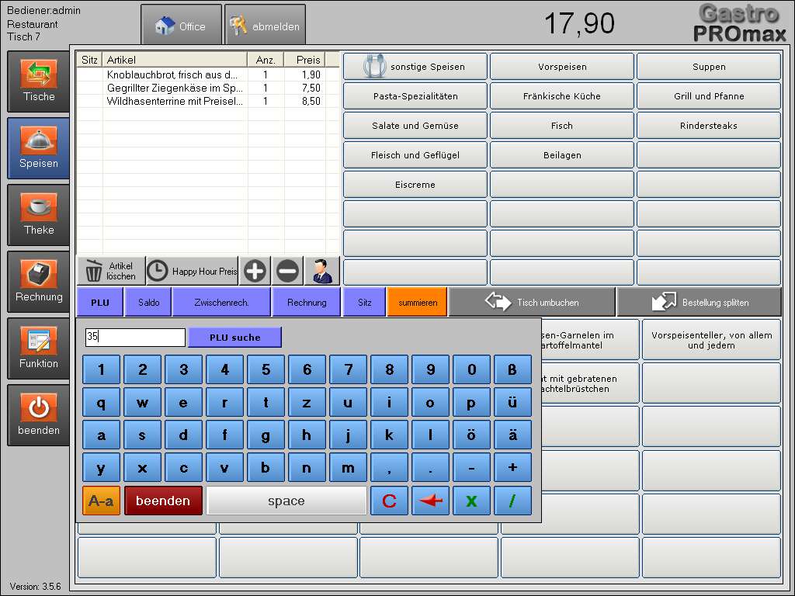This screenshot has height=596, width=795.
Task: Increase quantity with the plus icon
Action: 255,271
